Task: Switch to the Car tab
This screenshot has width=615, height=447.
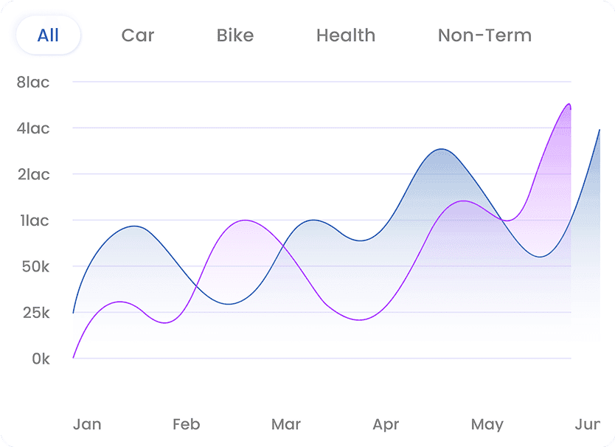Action: [x=138, y=35]
